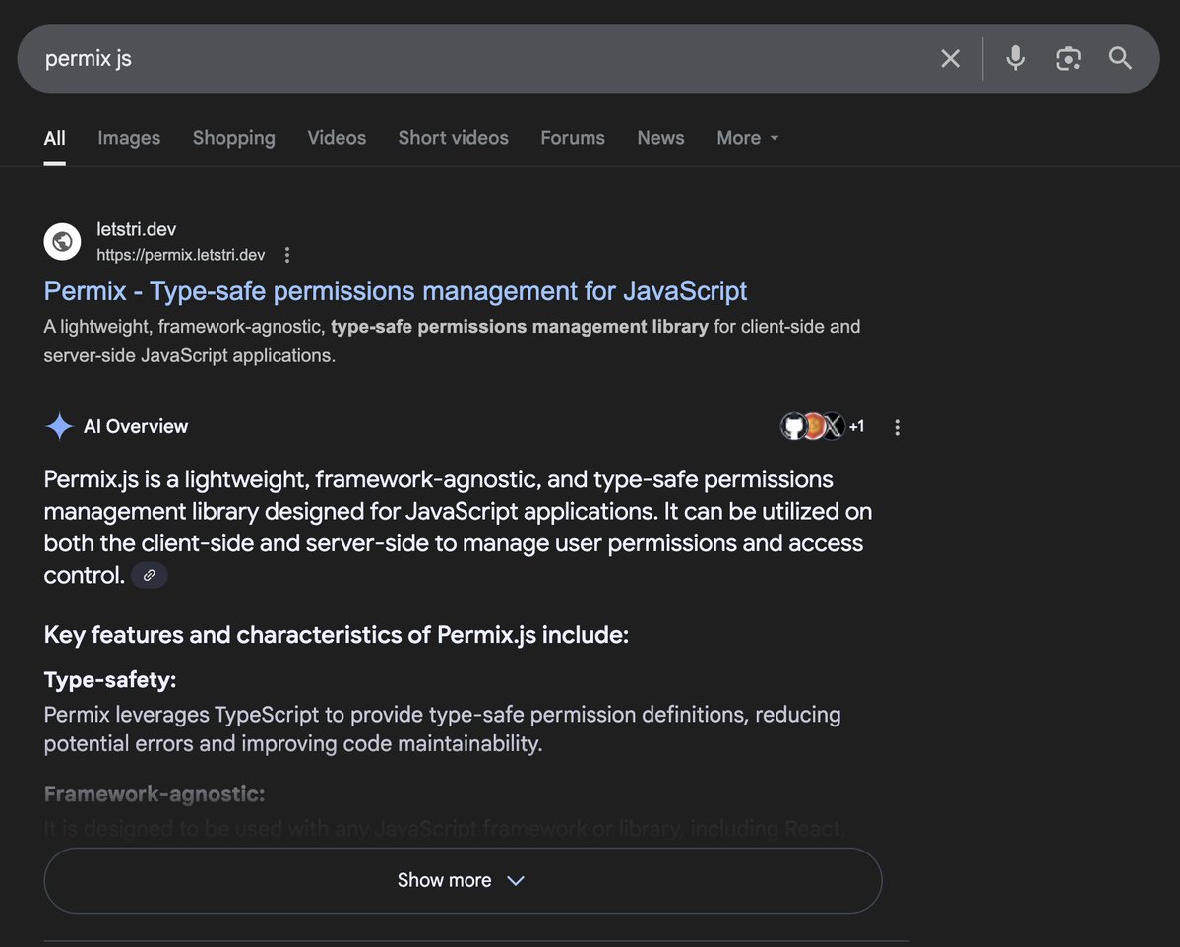
Task: Submit search with magnifying glass icon
Action: pos(1120,59)
